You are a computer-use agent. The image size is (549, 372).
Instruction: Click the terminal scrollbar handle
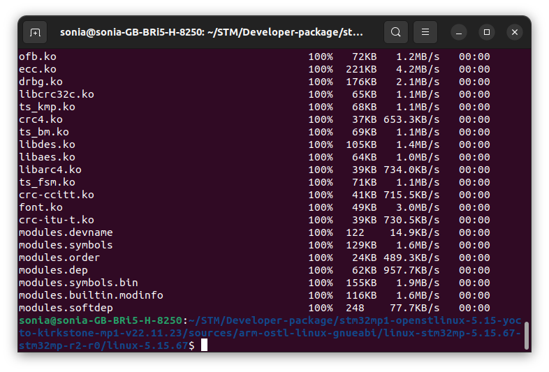(x=526, y=335)
